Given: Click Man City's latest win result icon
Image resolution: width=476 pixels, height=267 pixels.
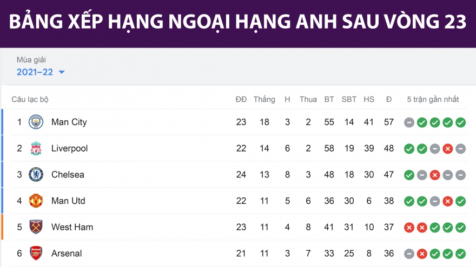Looking at the screenshot, I should 460,122.
